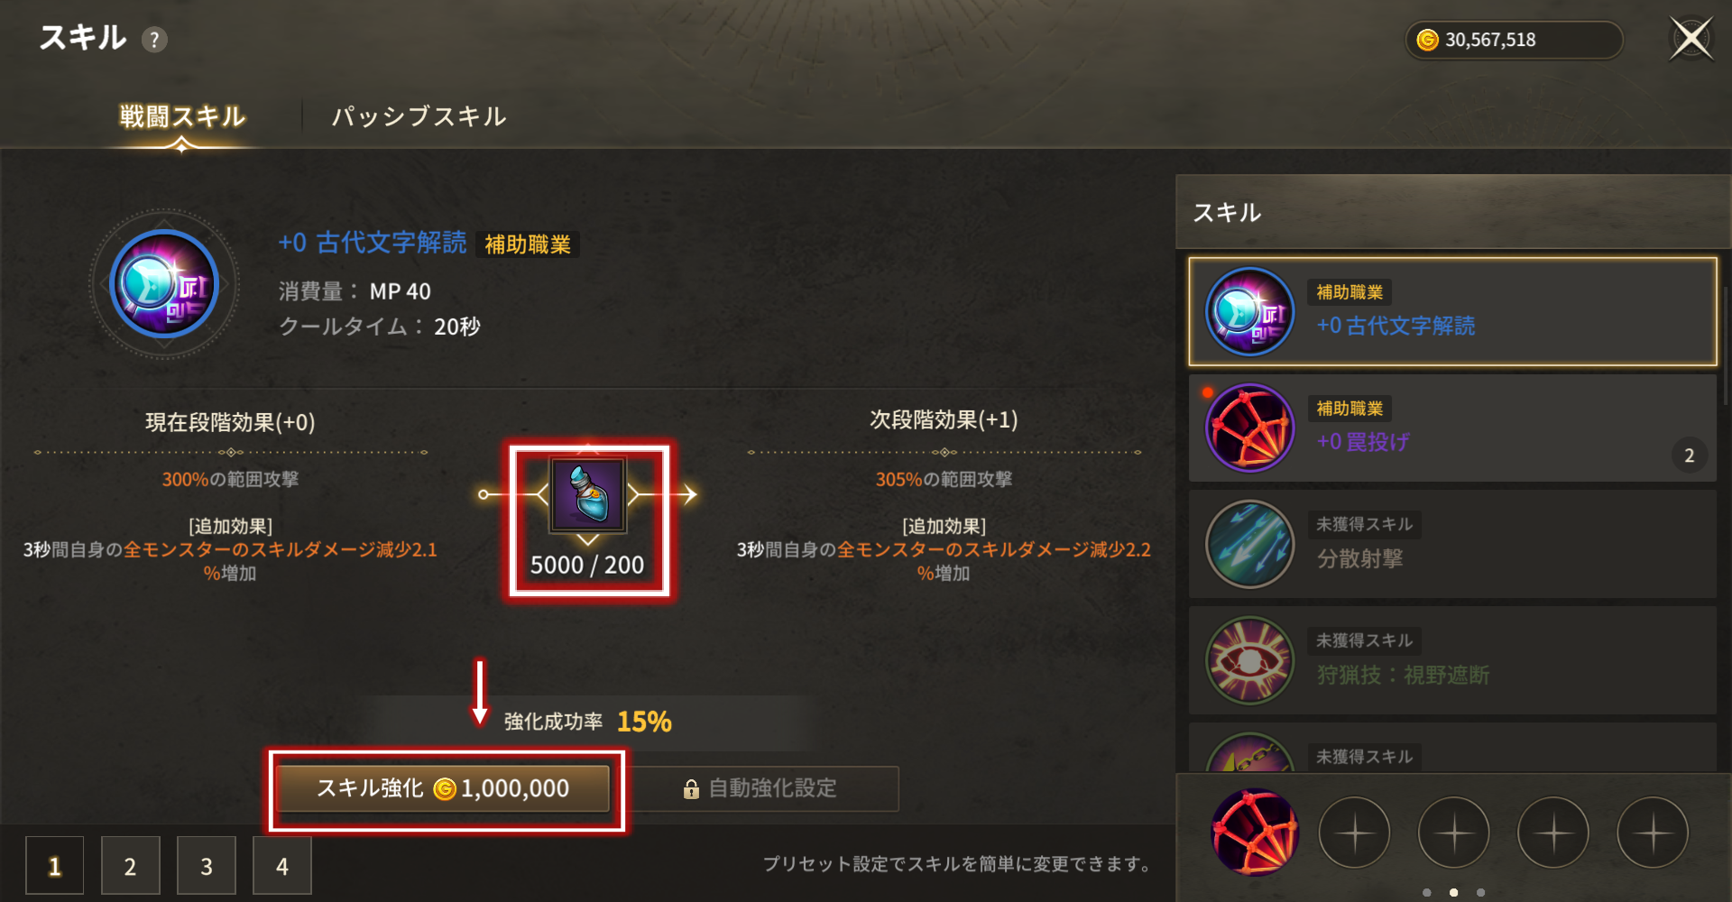Select preset 3
The width and height of the screenshot is (1732, 902).
tap(206, 866)
